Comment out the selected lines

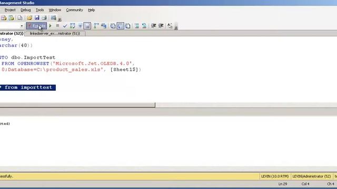tap(137, 26)
